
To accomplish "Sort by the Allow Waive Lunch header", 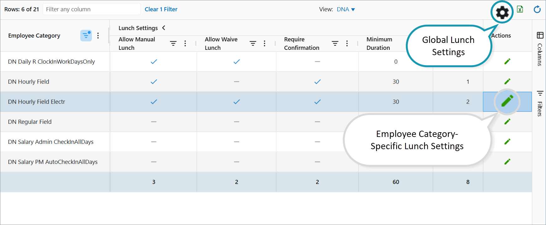I will click(221, 44).
